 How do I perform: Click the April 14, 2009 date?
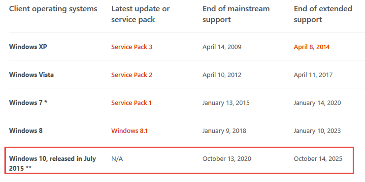coord(222,47)
